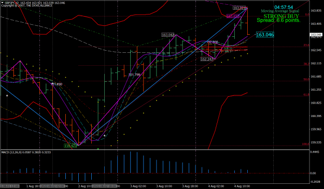Select the green 159.423 swing low label

coord(71,146)
